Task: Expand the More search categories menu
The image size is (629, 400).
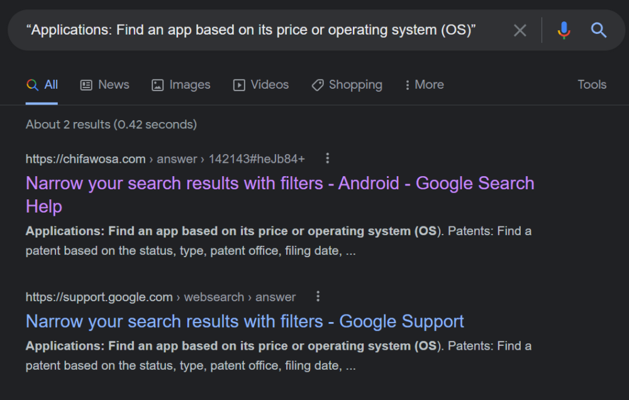Action: click(425, 85)
